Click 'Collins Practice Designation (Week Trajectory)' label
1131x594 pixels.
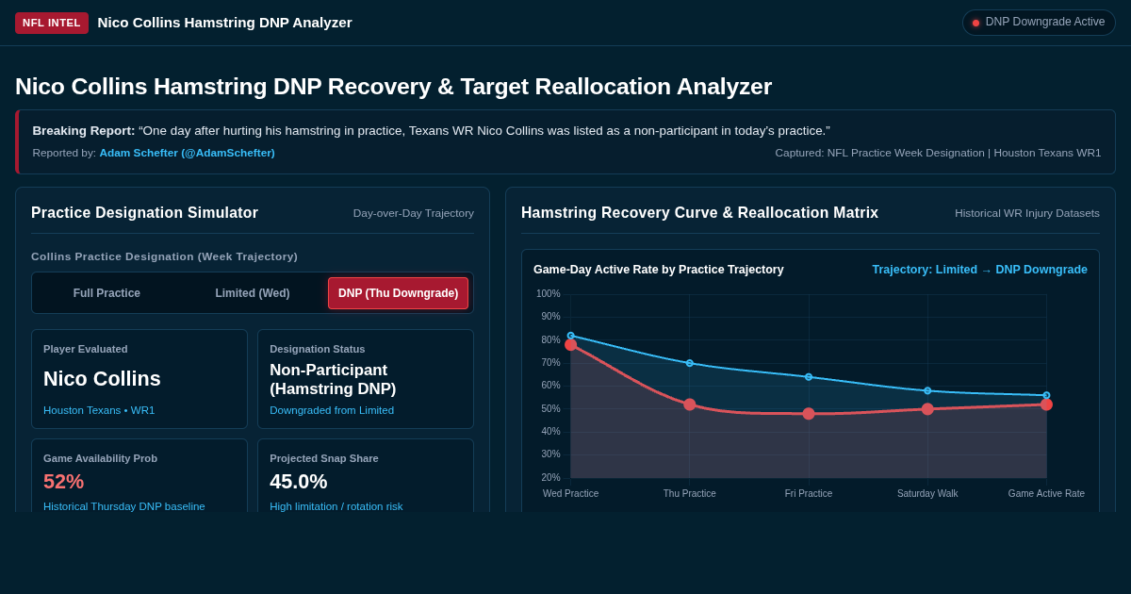click(164, 256)
